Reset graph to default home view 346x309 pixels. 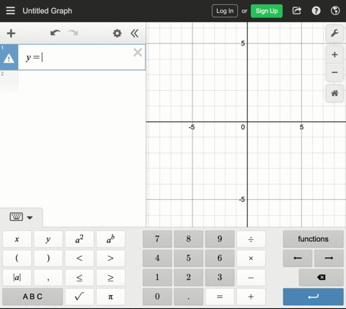tap(334, 93)
